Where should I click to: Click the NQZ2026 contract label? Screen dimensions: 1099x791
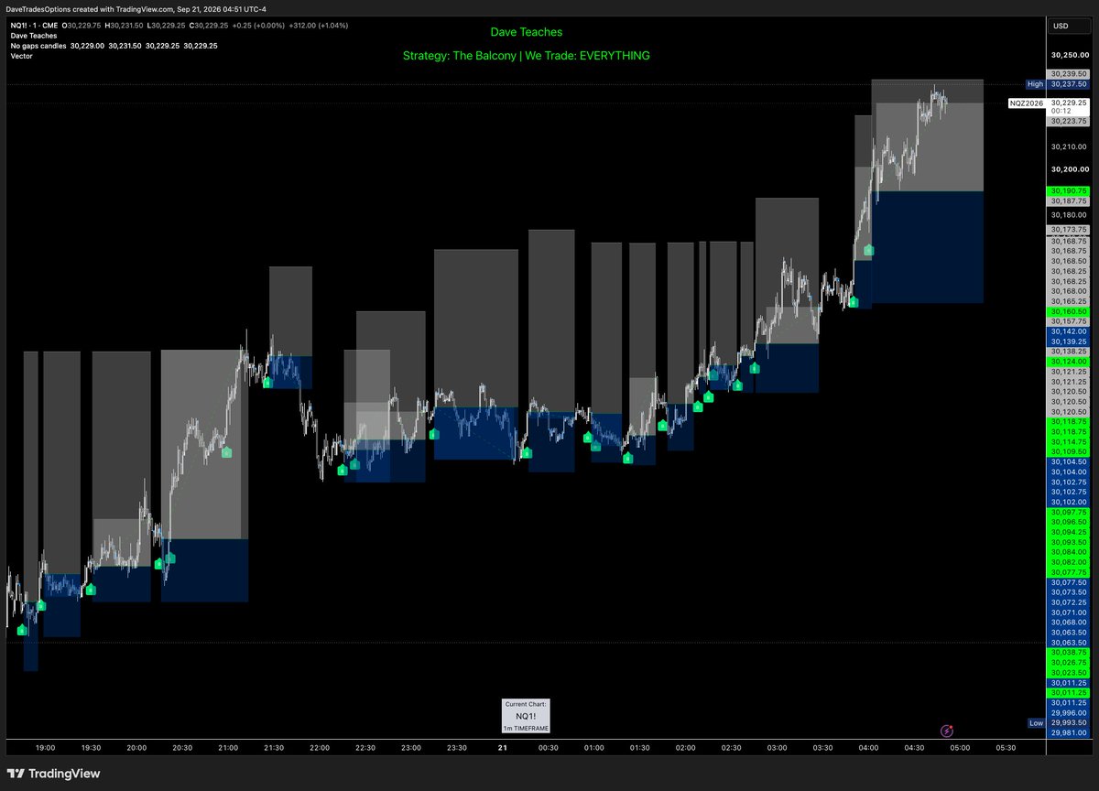coord(1027,103)
